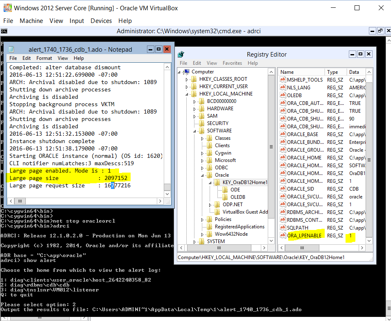
Task: Select the KEY_OraDB12Home1 folder icon
Action: 218,182
